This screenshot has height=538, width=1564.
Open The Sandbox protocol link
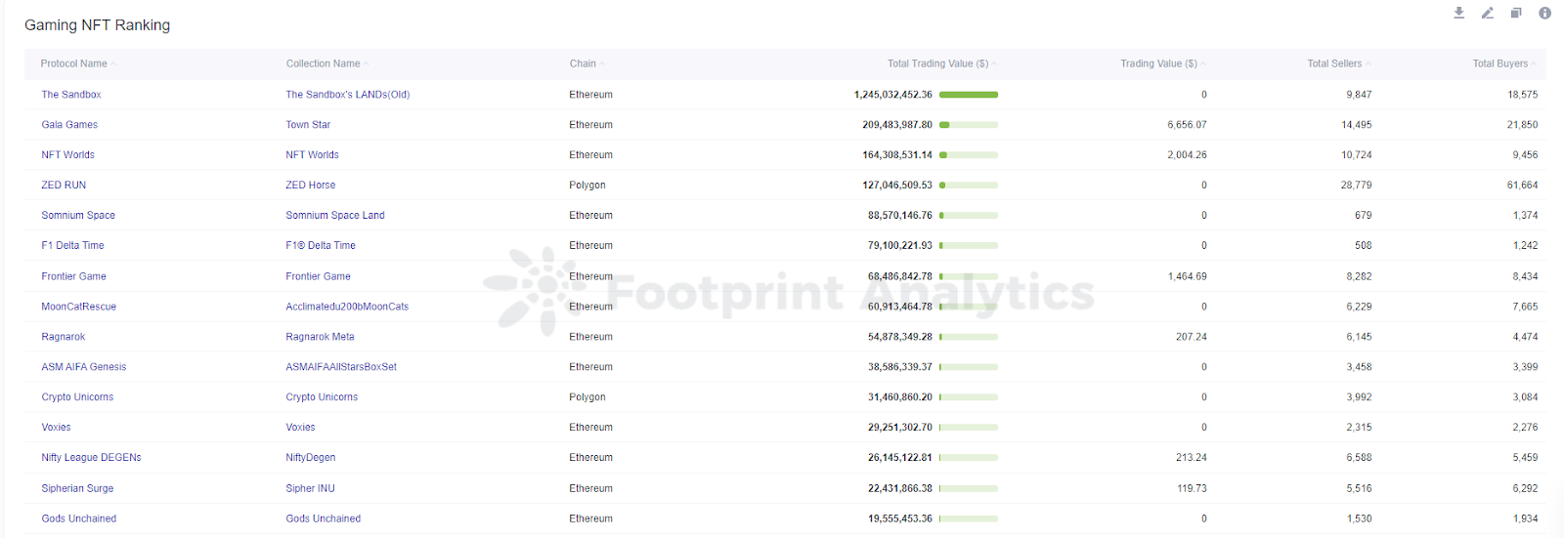71,95
